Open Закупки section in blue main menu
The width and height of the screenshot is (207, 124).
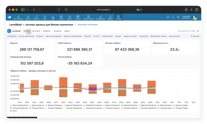28,17
